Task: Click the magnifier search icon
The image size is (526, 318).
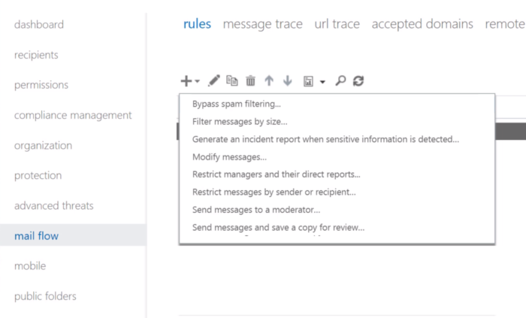Action: (340, 81)
